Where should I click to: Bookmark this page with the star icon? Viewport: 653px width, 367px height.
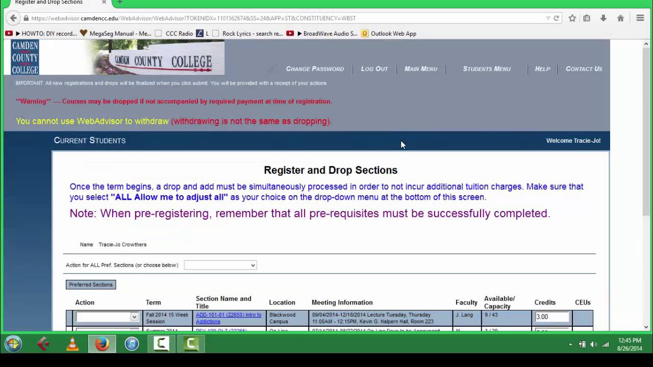tap(572, 18)
